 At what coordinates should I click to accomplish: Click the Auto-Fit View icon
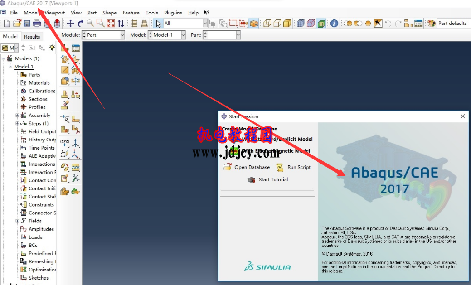click(111, 23)
